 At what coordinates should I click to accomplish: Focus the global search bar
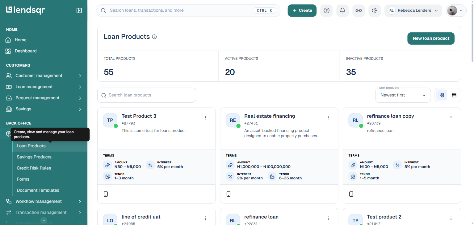pos(188,10)
